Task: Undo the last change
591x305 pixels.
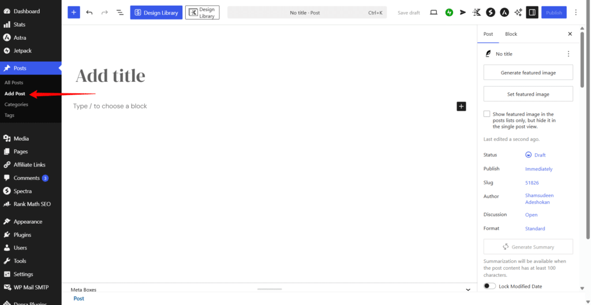Action: pyautogui.click(x=89, y=13)
